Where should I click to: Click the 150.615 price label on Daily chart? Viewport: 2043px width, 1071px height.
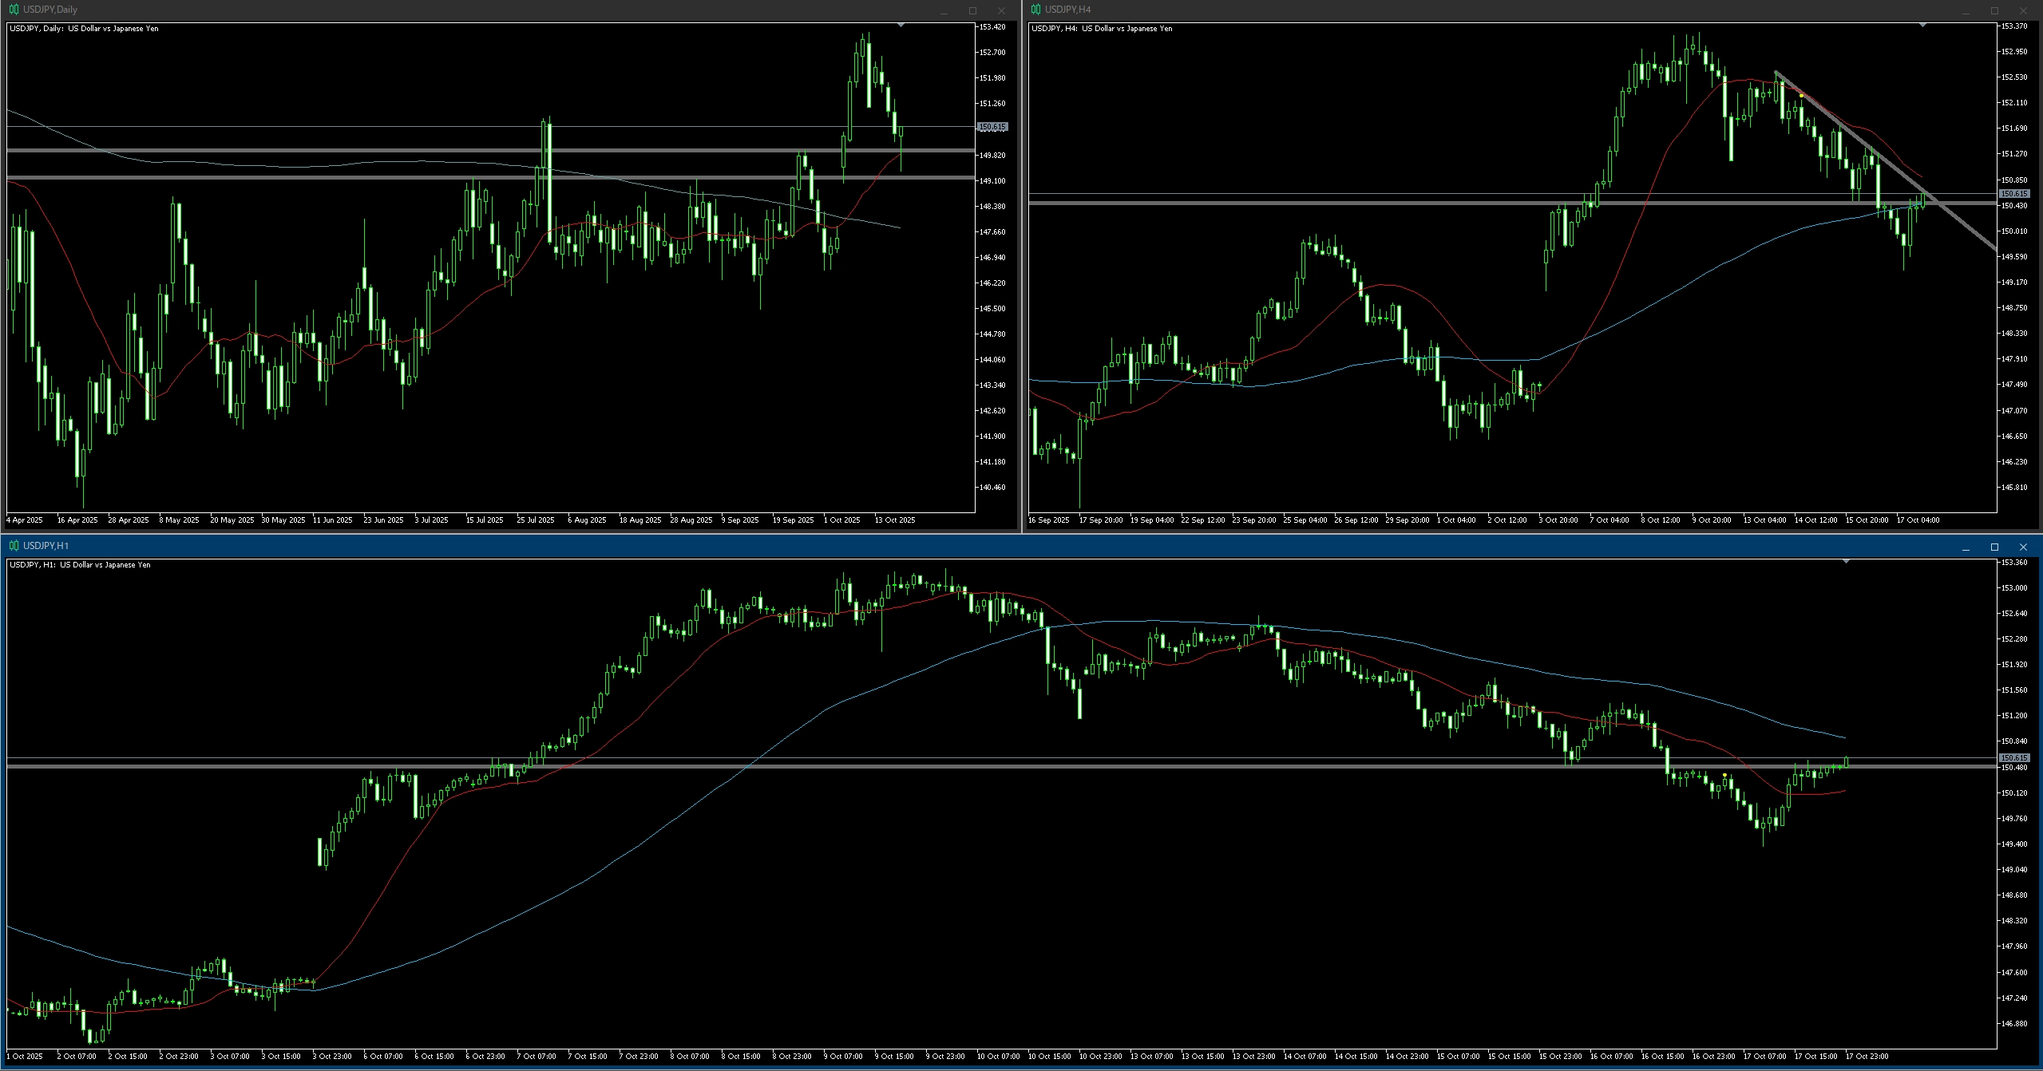point(992,127)
